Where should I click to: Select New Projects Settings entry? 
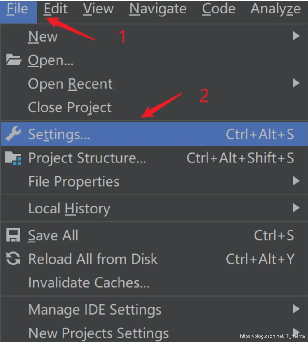[98, 333]
